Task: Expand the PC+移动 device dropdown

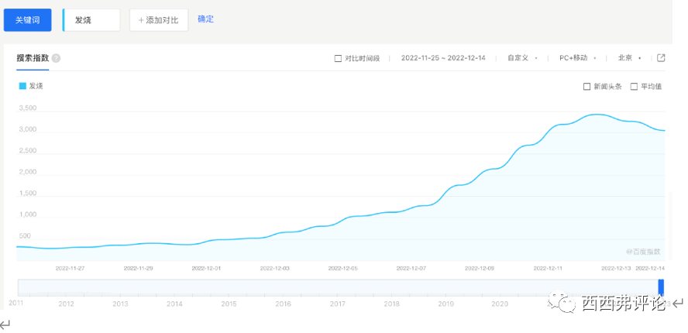Action: pos(577,58)
